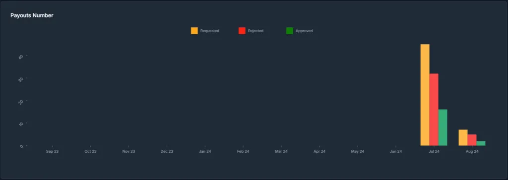Select the Aug 24 red Rejected bar
The image size is (508, 180).
point(472,140)
